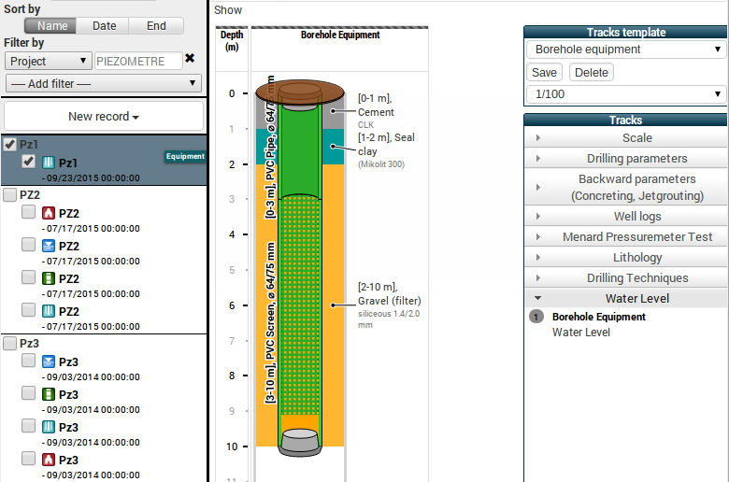The image size is (729, 482).
Task: Sort records by End
Action: [x=156, y=26]
